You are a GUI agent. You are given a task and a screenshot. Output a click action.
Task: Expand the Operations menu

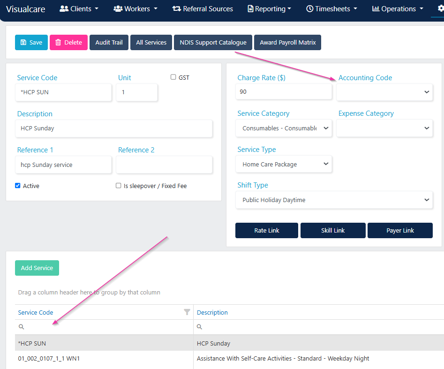(x=398, y=9)
